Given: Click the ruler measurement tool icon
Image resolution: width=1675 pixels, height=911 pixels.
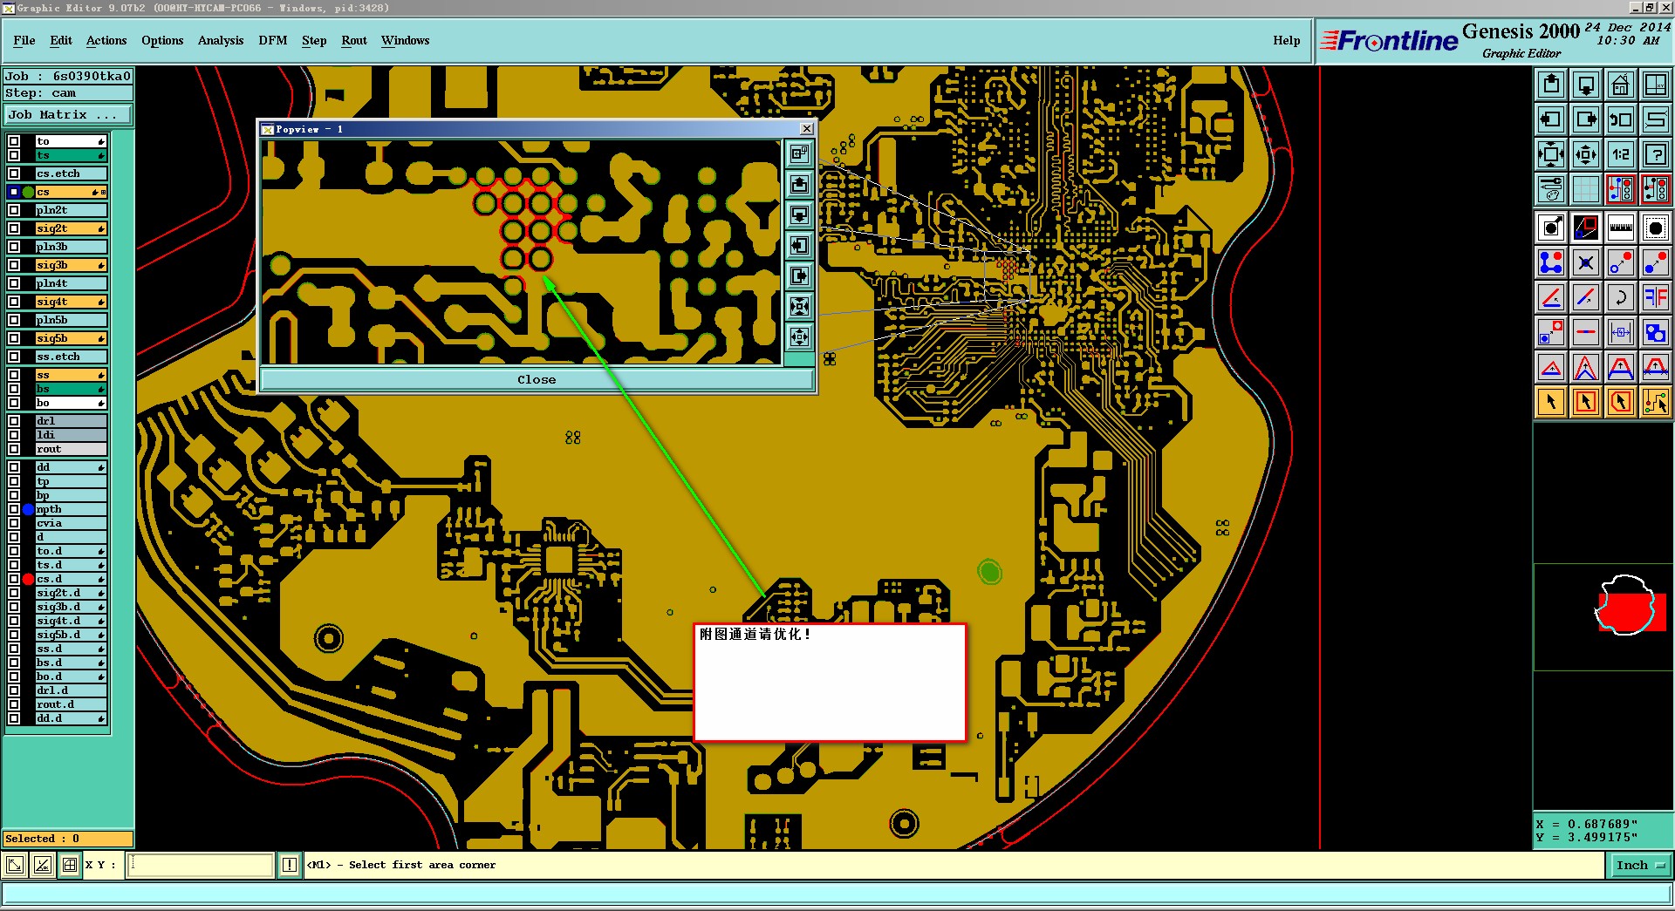Looking at the screenshot, I should [x=1621, y=228].
